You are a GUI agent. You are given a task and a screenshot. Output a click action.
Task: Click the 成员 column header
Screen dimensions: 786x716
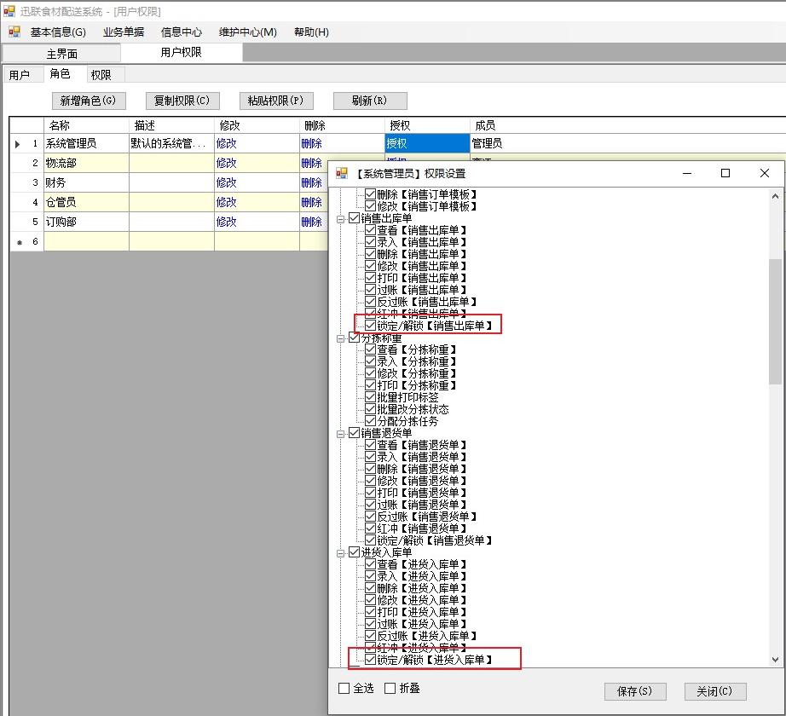(627, 125)
